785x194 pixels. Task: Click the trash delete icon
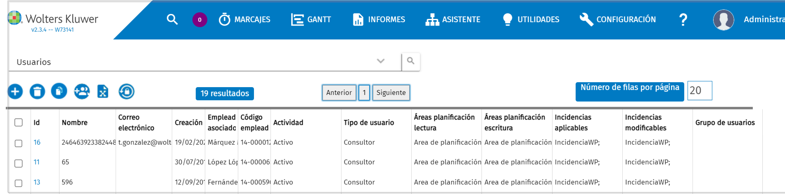37,91
